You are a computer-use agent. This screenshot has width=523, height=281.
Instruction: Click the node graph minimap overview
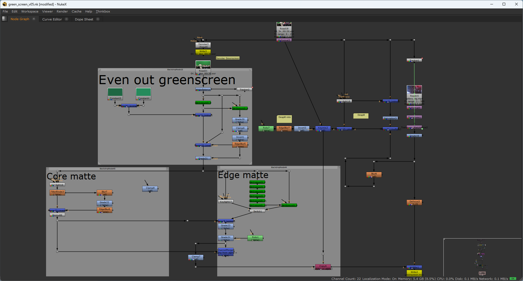[x=482, y=257]
